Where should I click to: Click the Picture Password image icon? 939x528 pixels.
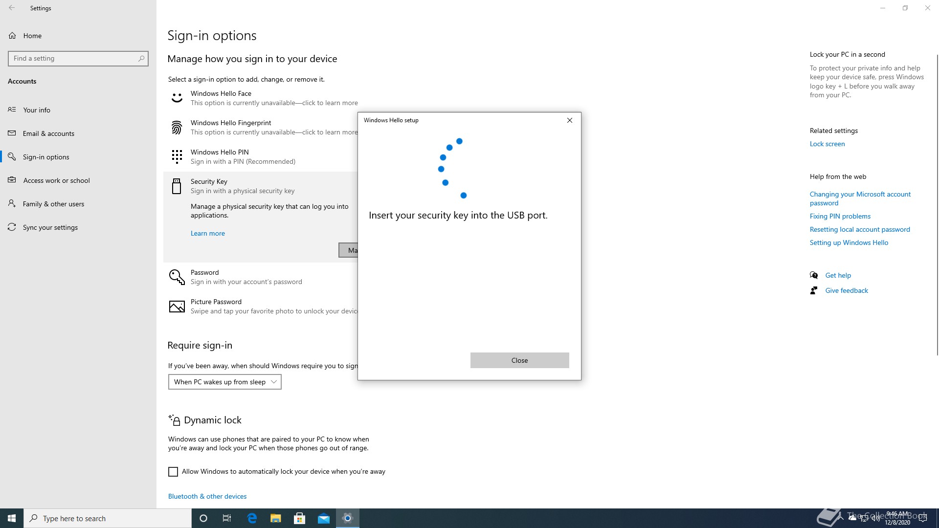click(177, 307)
